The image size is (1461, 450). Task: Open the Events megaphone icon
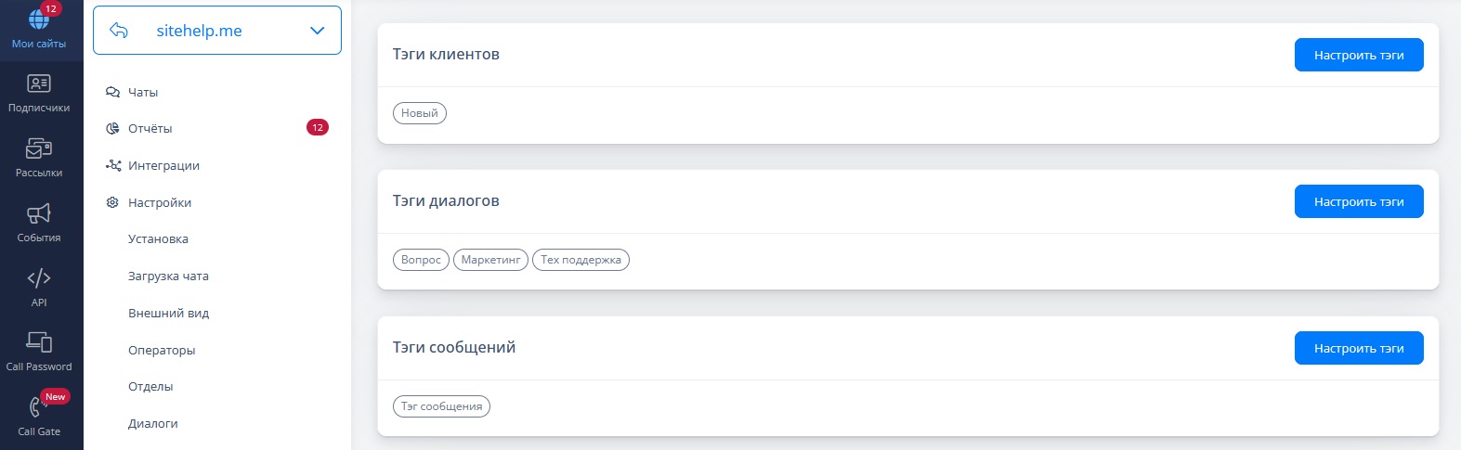click(39, 213)
